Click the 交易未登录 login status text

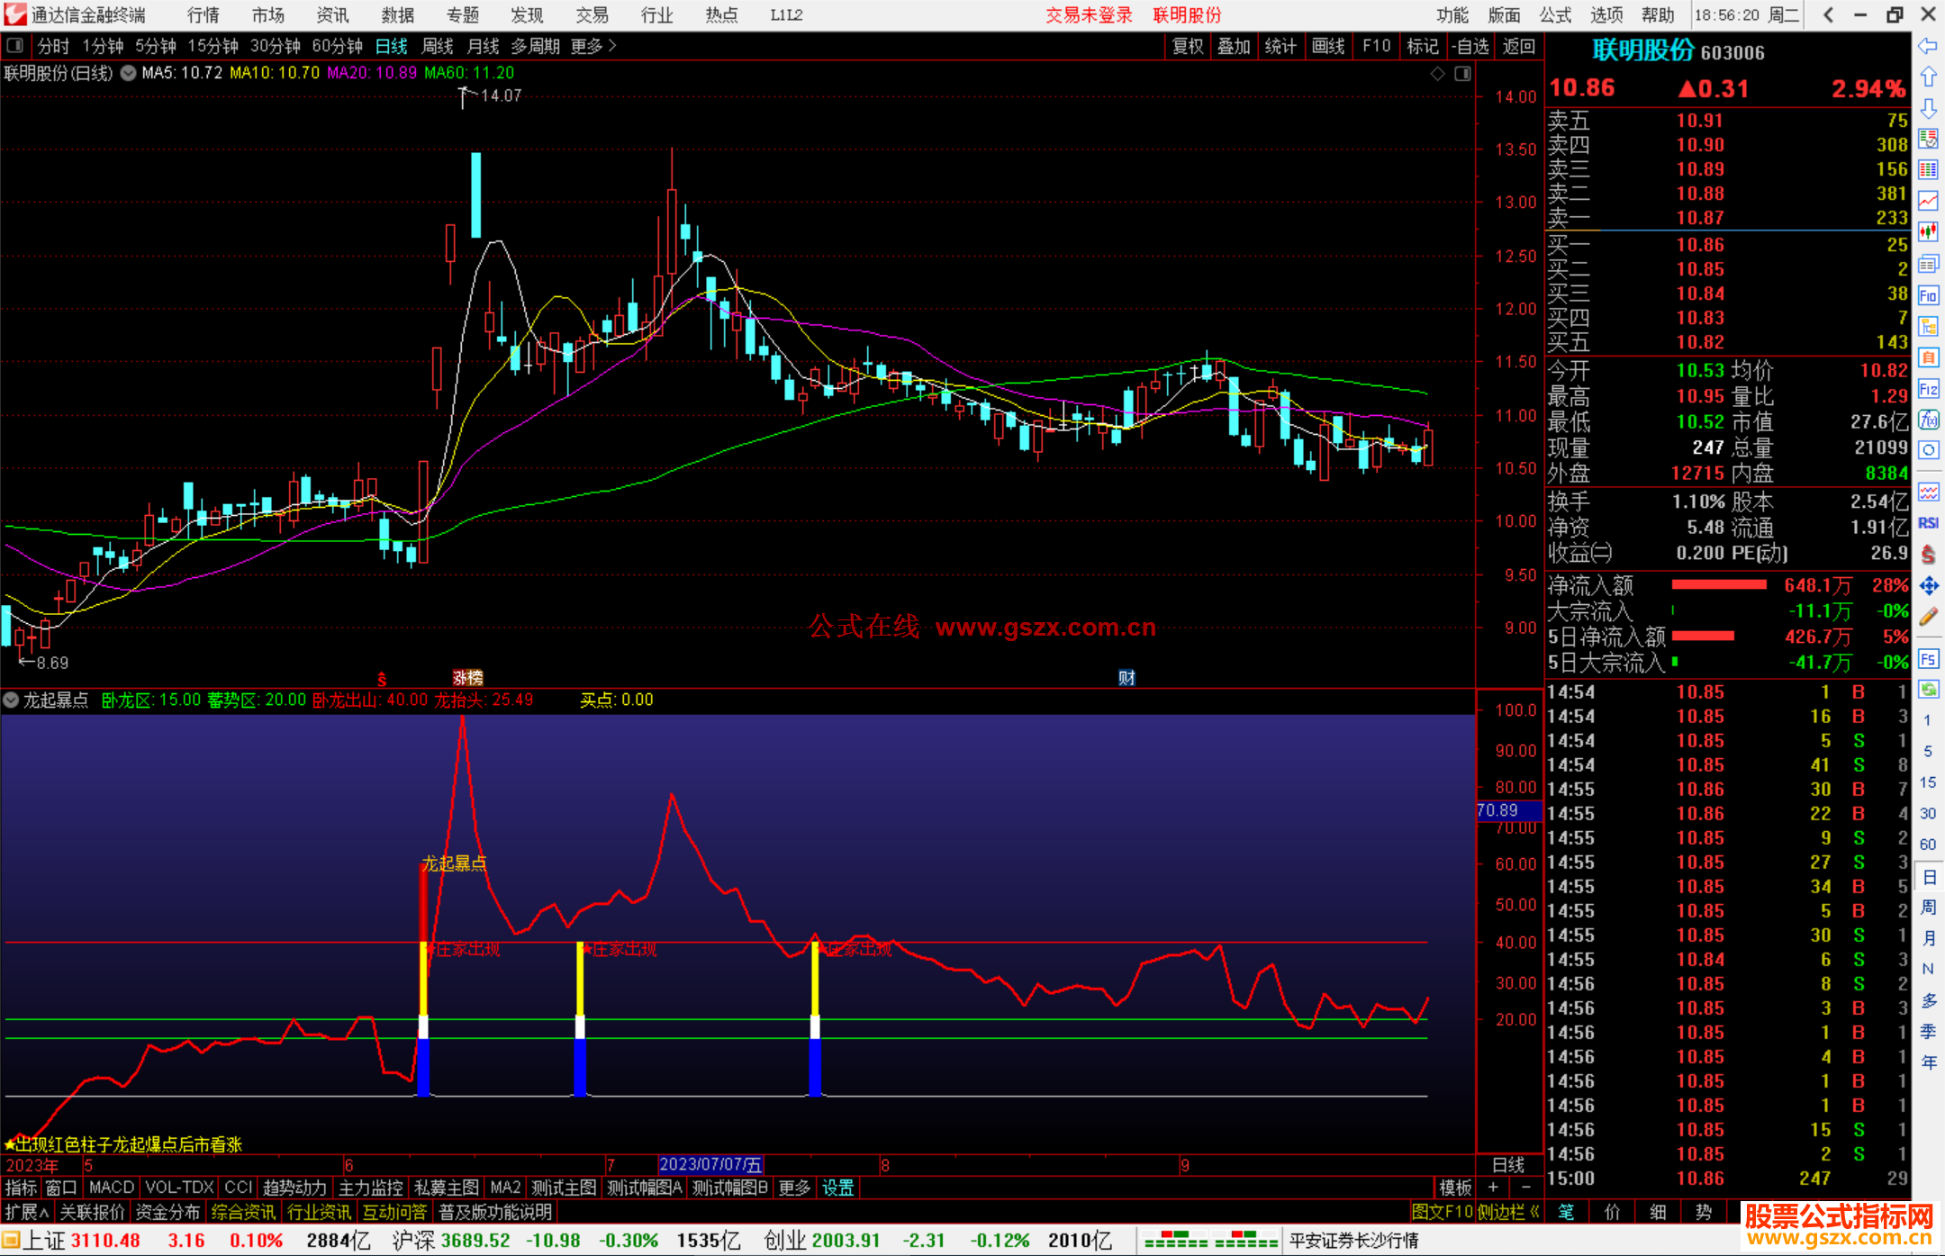[x=1089, y=15]
